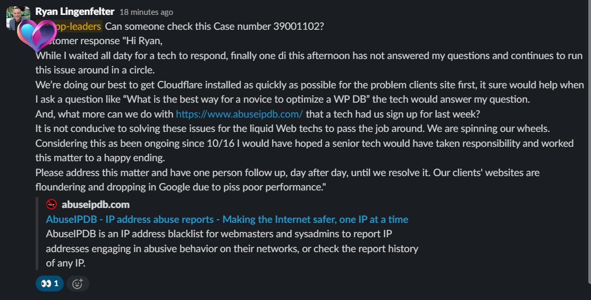Click the add reaction smiley icon
This screenshot has height=300, width=591.
[x=78, y=284]
